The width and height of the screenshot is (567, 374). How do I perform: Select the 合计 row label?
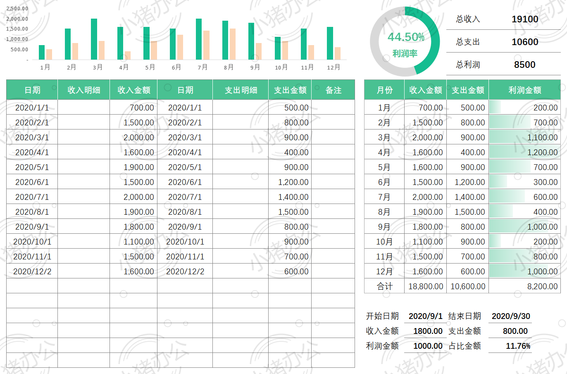point(385,286)
